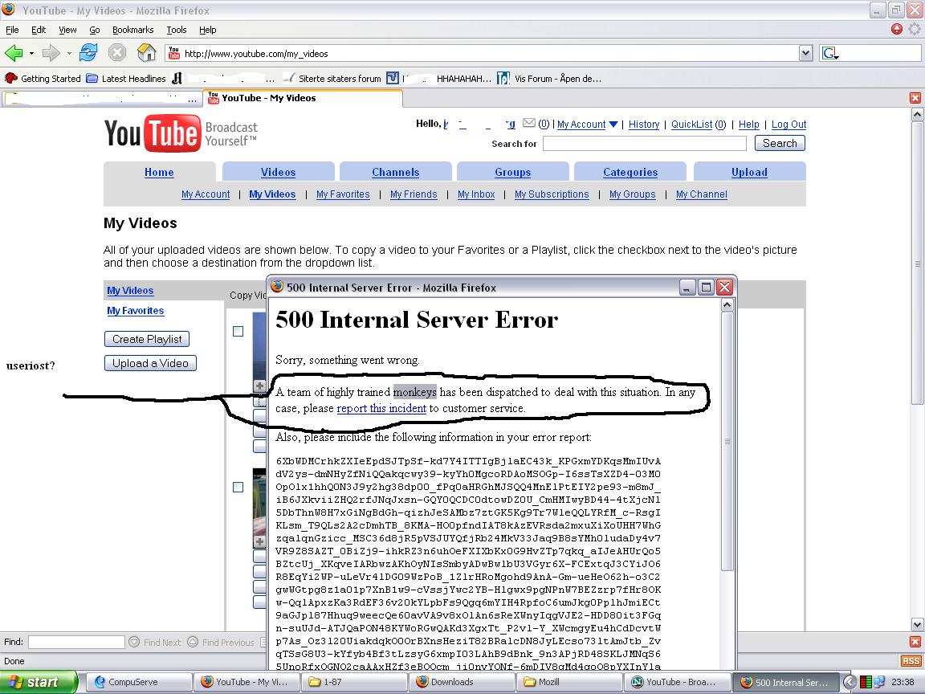925x694 pixels.
Task: Click the Upload a Video button
Action: 150,364
